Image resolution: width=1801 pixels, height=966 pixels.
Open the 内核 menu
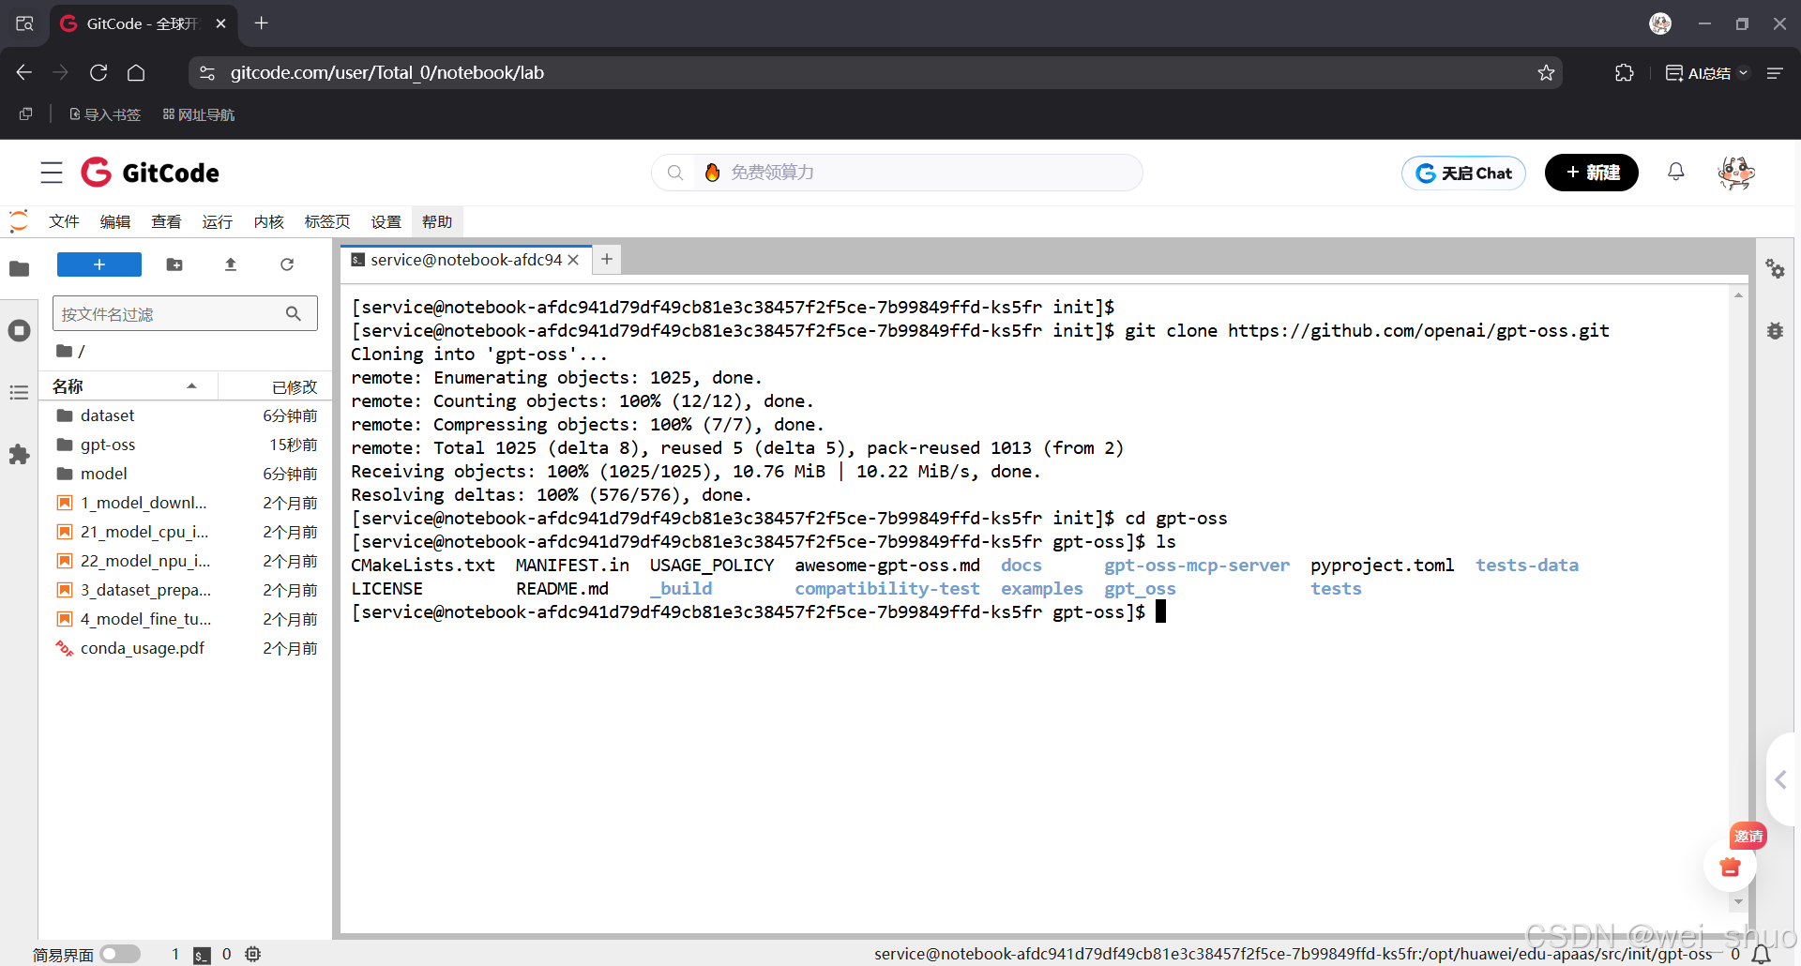(268, 221)
